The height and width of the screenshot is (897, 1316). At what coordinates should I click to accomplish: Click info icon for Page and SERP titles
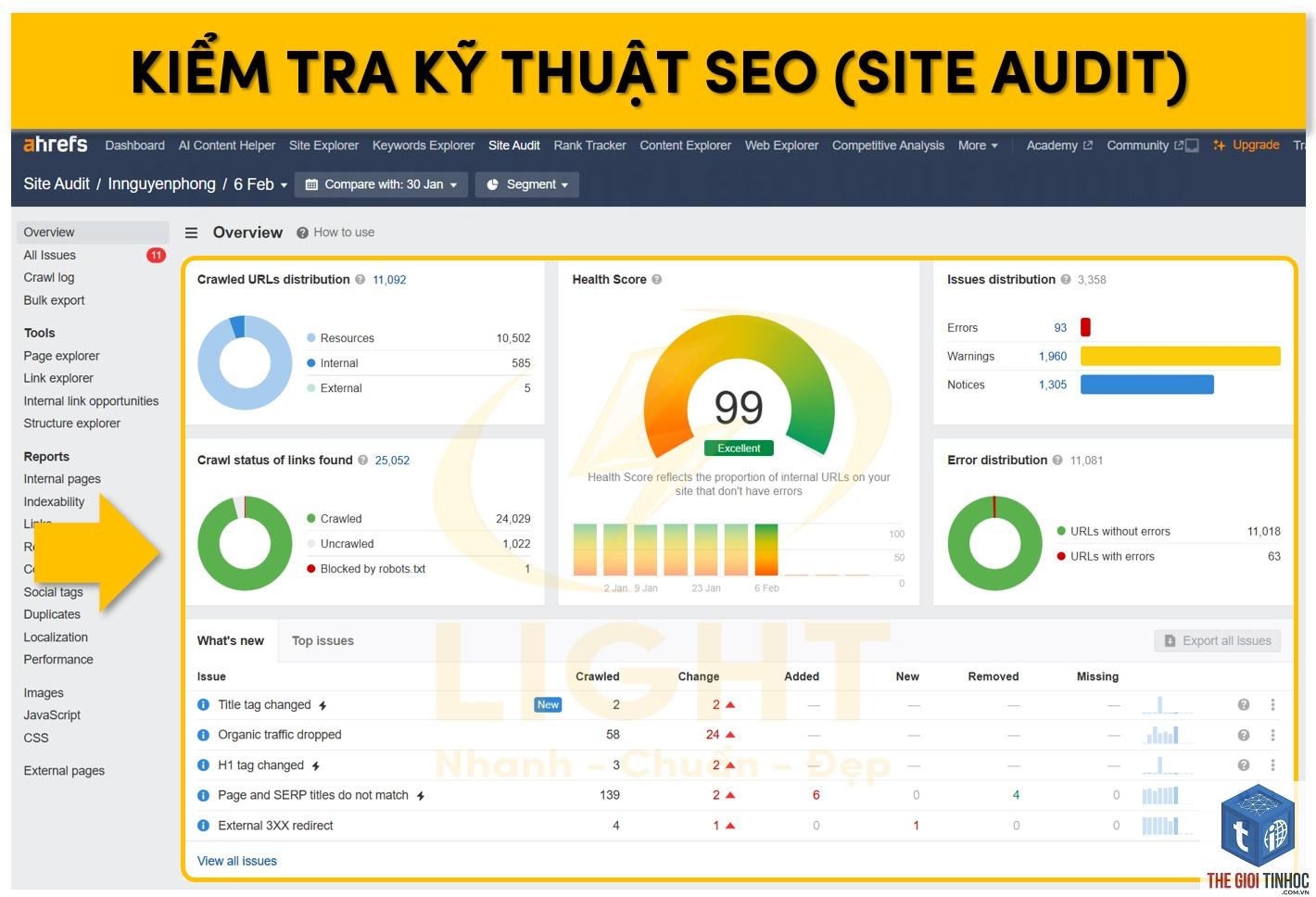tap(204, 795)
